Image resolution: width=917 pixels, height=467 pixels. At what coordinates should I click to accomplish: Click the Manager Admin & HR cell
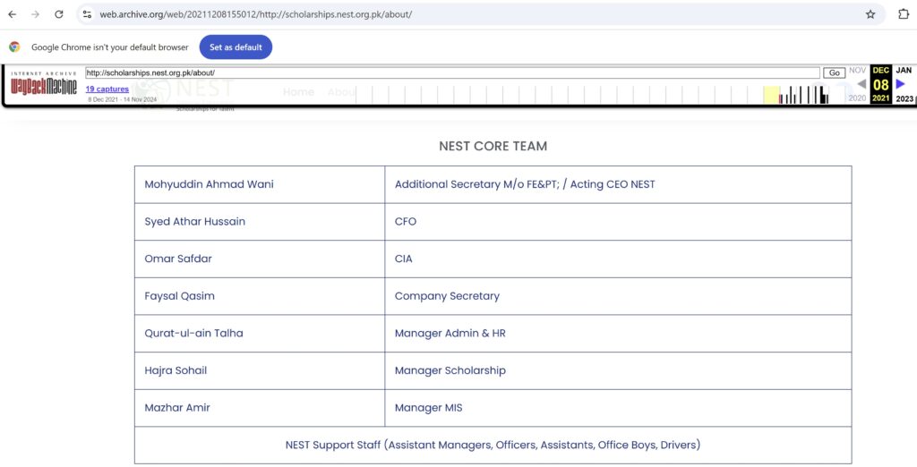(x=618, y=333)
